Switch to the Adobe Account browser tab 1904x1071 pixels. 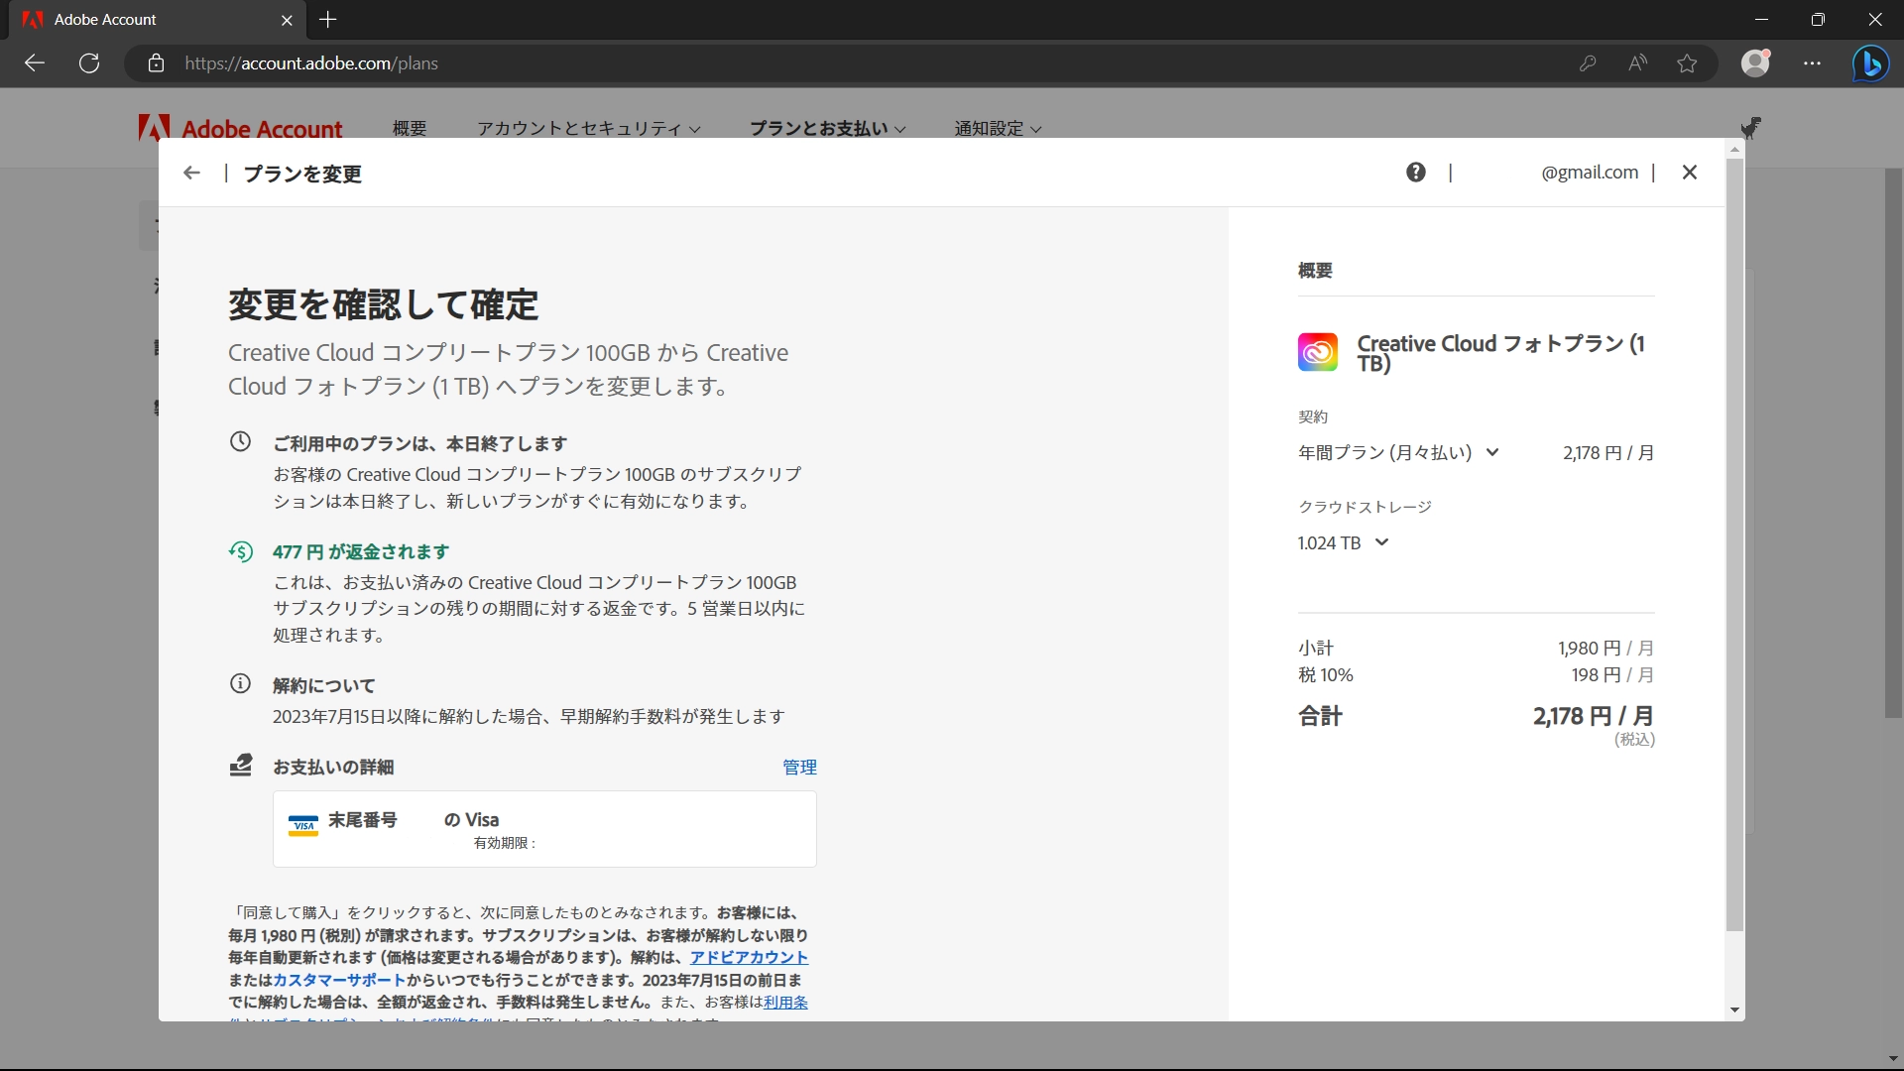(x=139, y=20)
